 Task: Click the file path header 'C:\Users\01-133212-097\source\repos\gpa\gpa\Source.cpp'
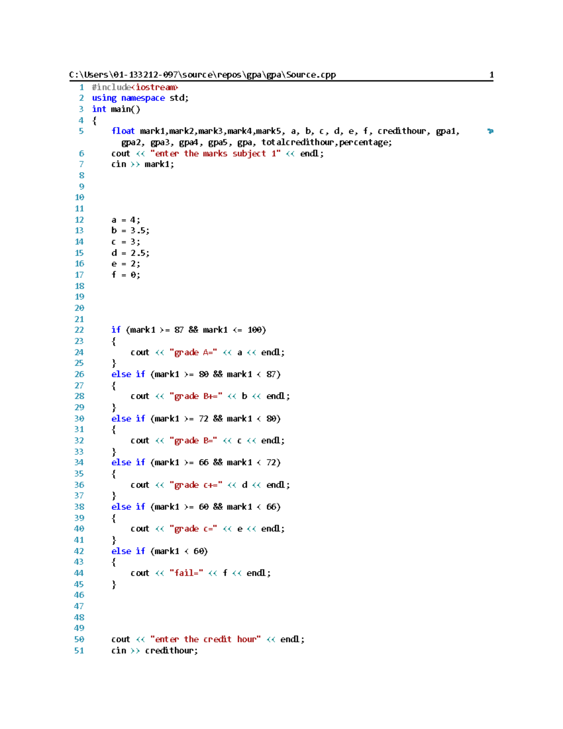click(202, 75)
